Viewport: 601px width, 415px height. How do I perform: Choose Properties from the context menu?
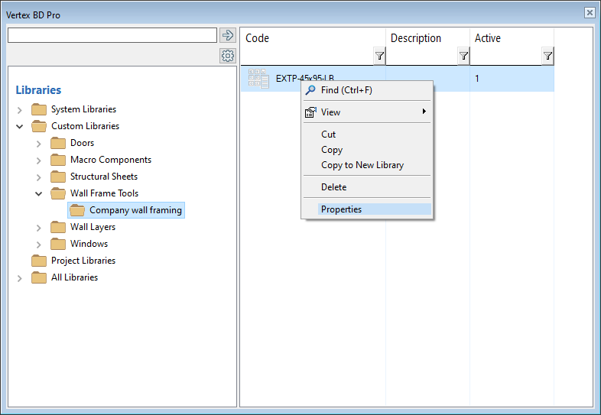pos(341,209)
